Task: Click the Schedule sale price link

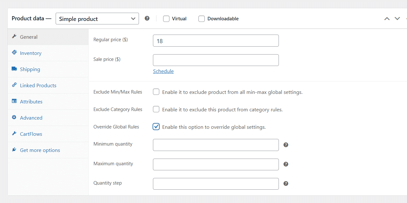Action: [163, 71]
